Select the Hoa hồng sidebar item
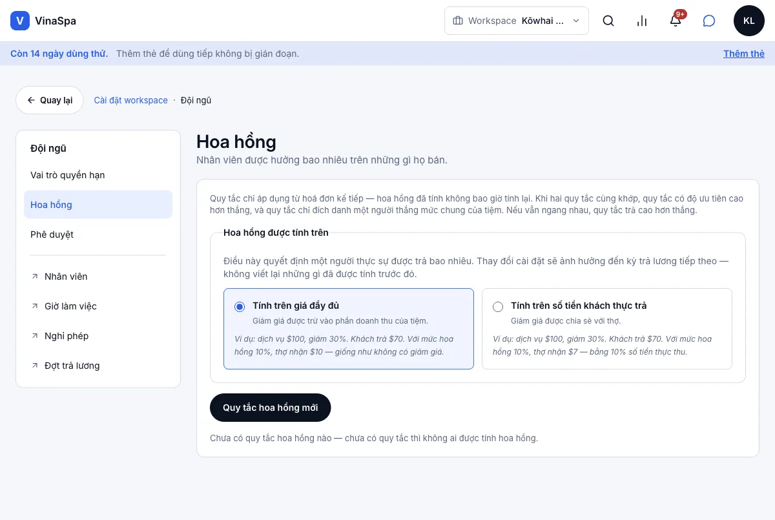The image size is (775, 520). tap(98, 205)
